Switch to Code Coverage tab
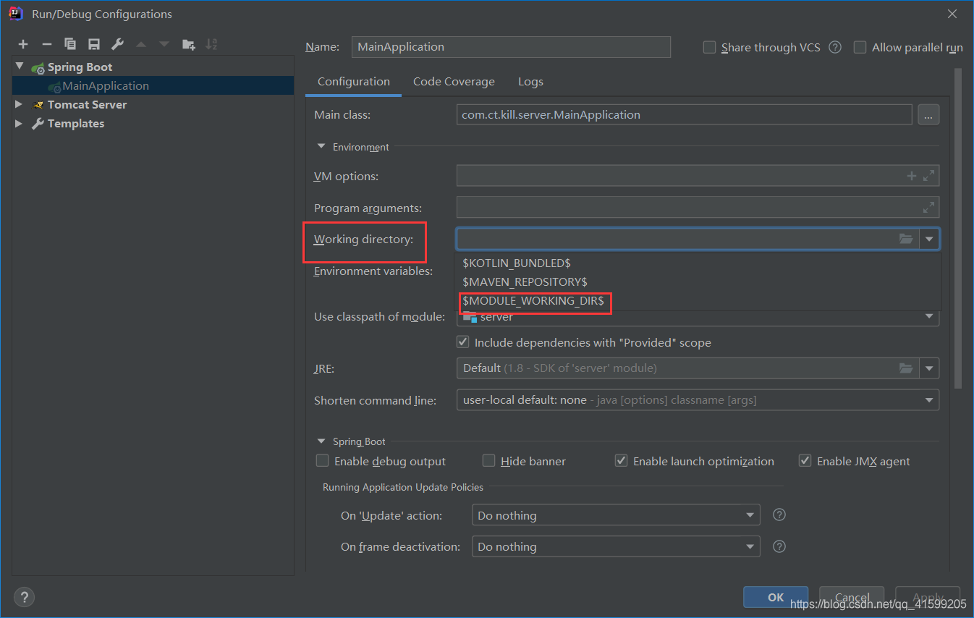This screenshot has height=618, width=974. pos(454,82)
